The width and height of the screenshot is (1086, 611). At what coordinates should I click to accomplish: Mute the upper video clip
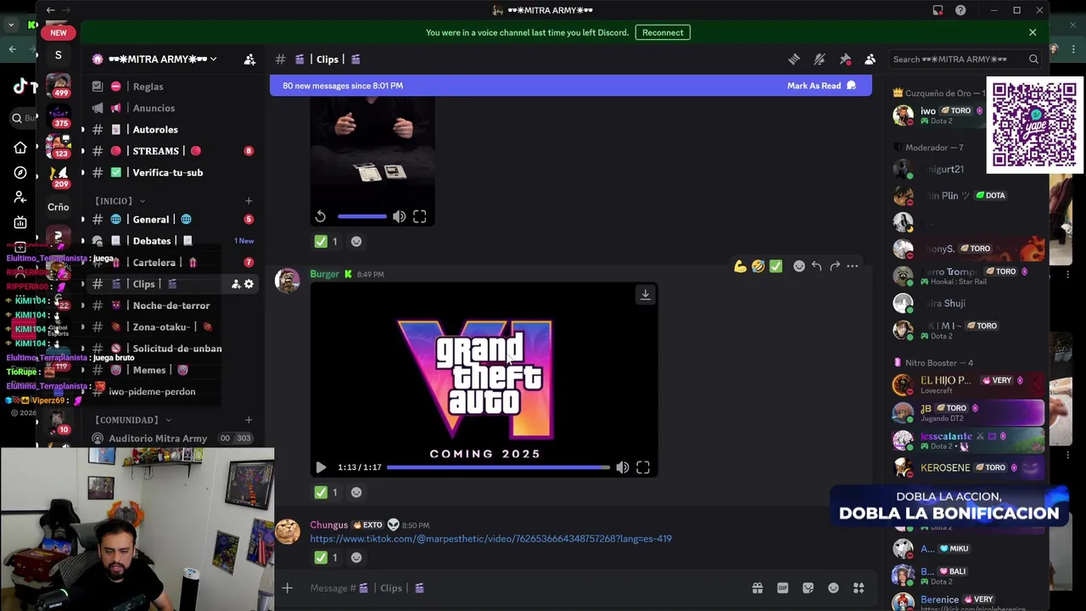tap(399, 216)
